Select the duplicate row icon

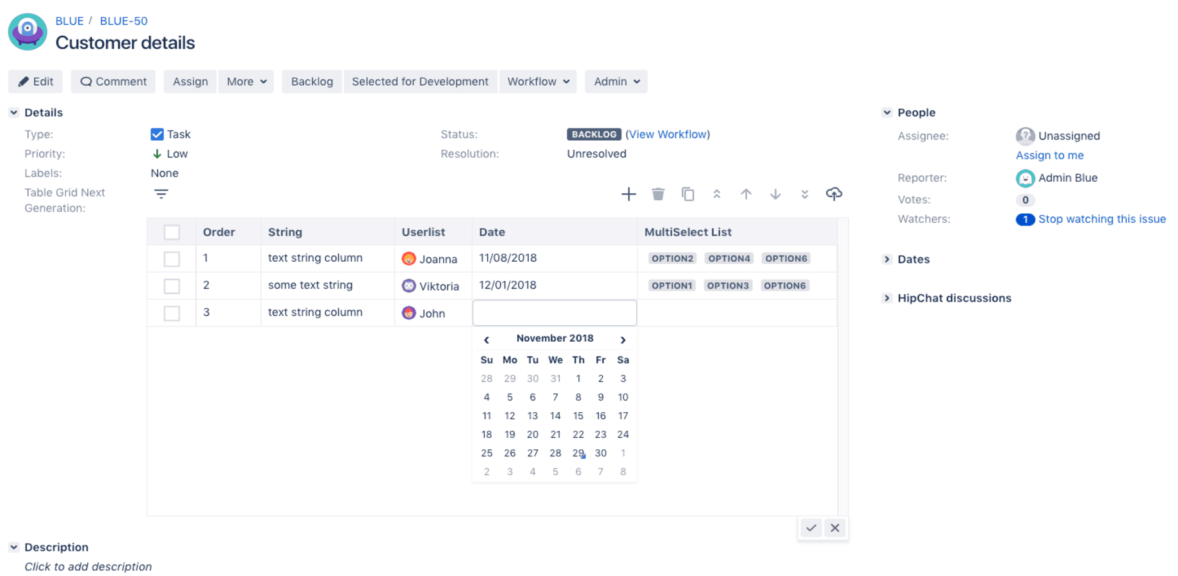click(x=688, y=194)
